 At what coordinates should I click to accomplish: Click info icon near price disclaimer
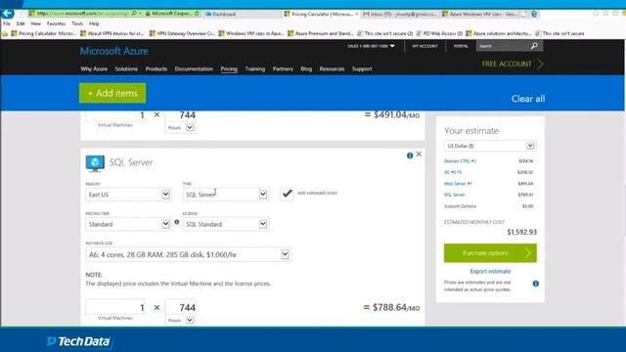(x=536, y=284)
